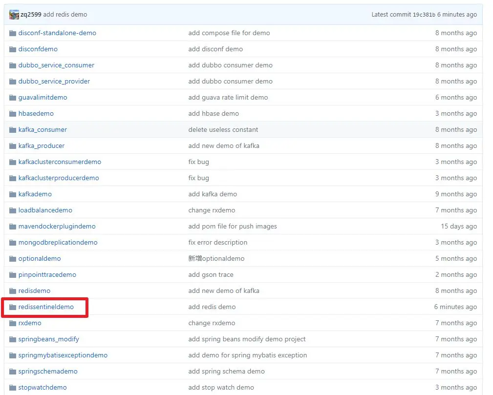The height and width of the screenshot is (395, 493).
Task: Click folder icon beside pinpointtracedemo
Action: [13, 275]
